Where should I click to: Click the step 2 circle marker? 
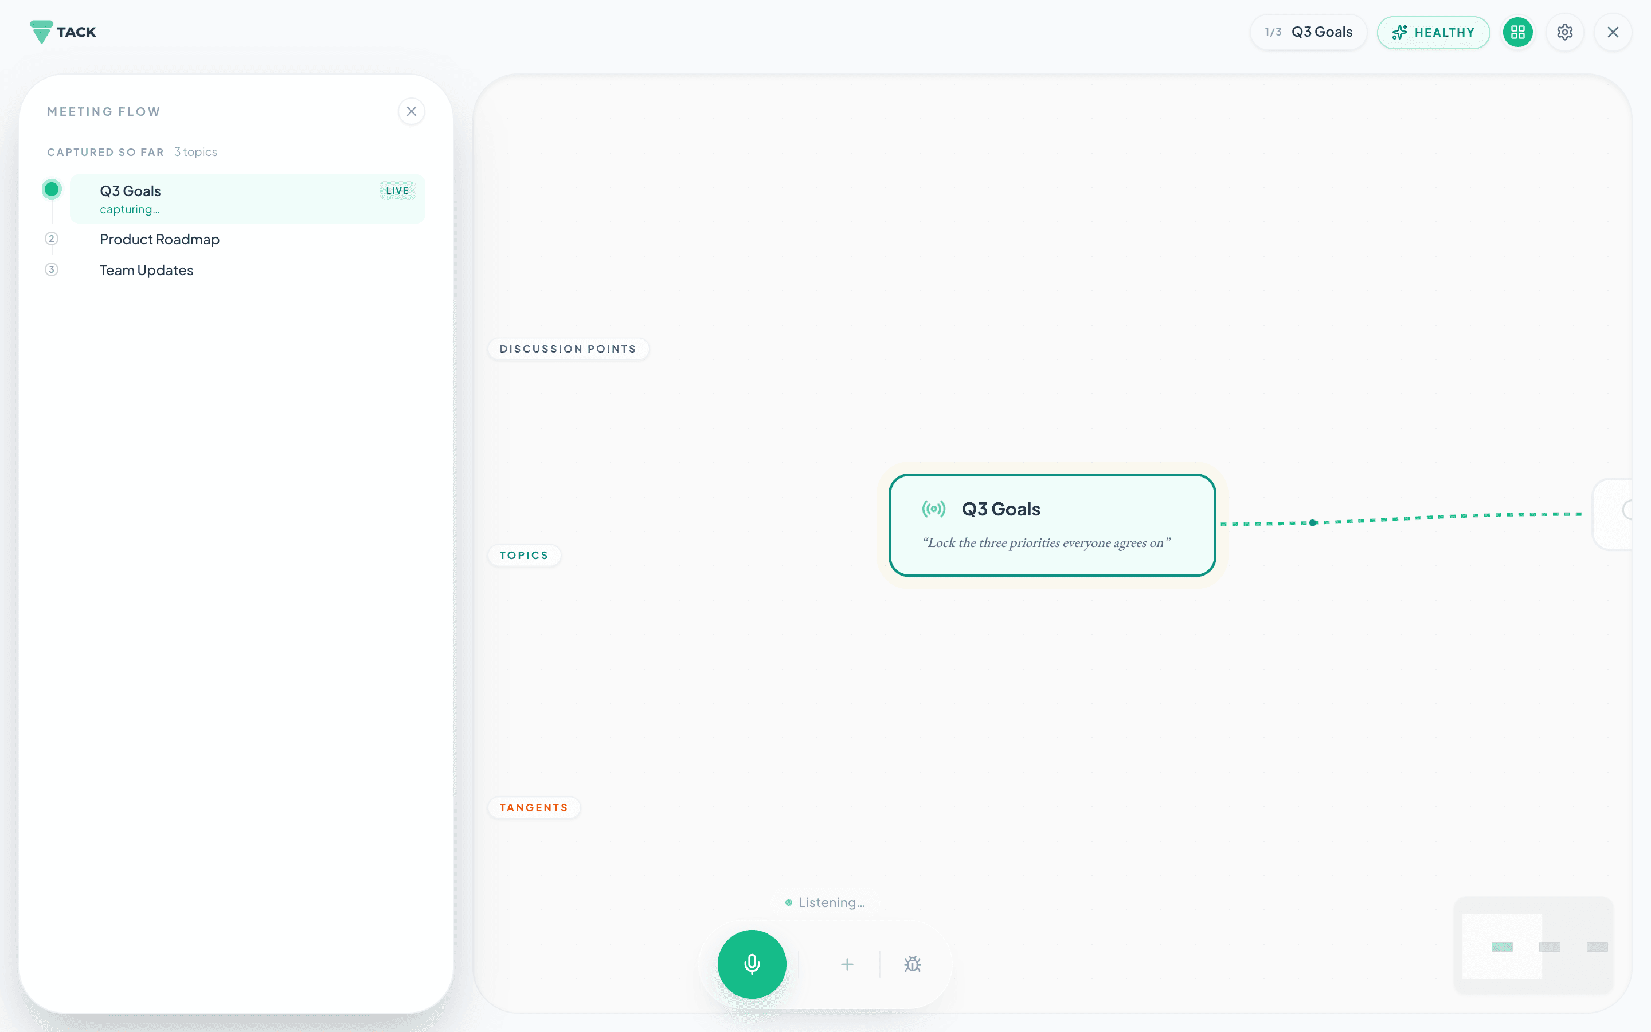pyautogui.click(x=51, y=238)
